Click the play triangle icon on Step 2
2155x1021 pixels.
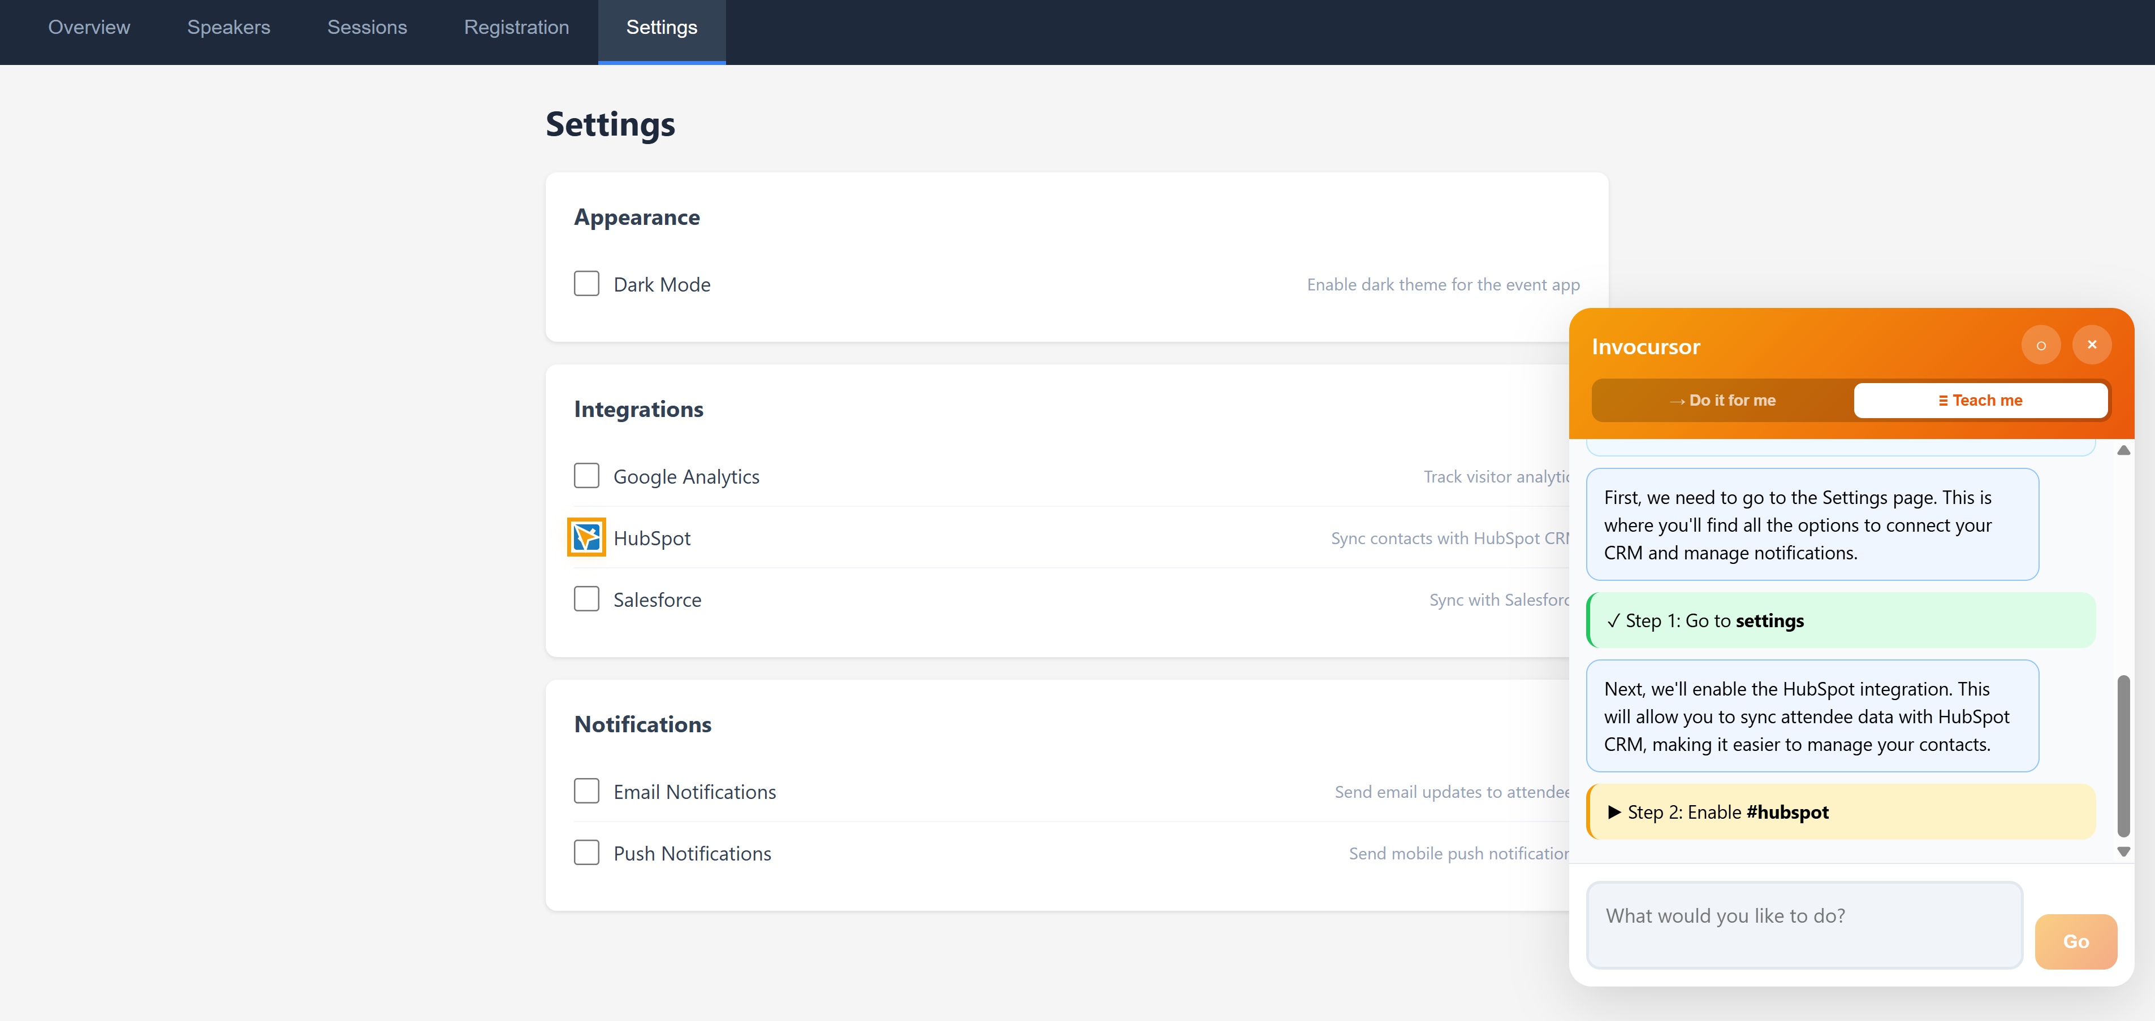click(x=1614, y=811)
